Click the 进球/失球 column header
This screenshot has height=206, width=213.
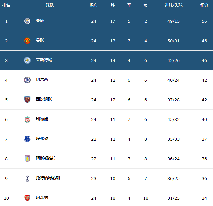[x=174, y=5]
